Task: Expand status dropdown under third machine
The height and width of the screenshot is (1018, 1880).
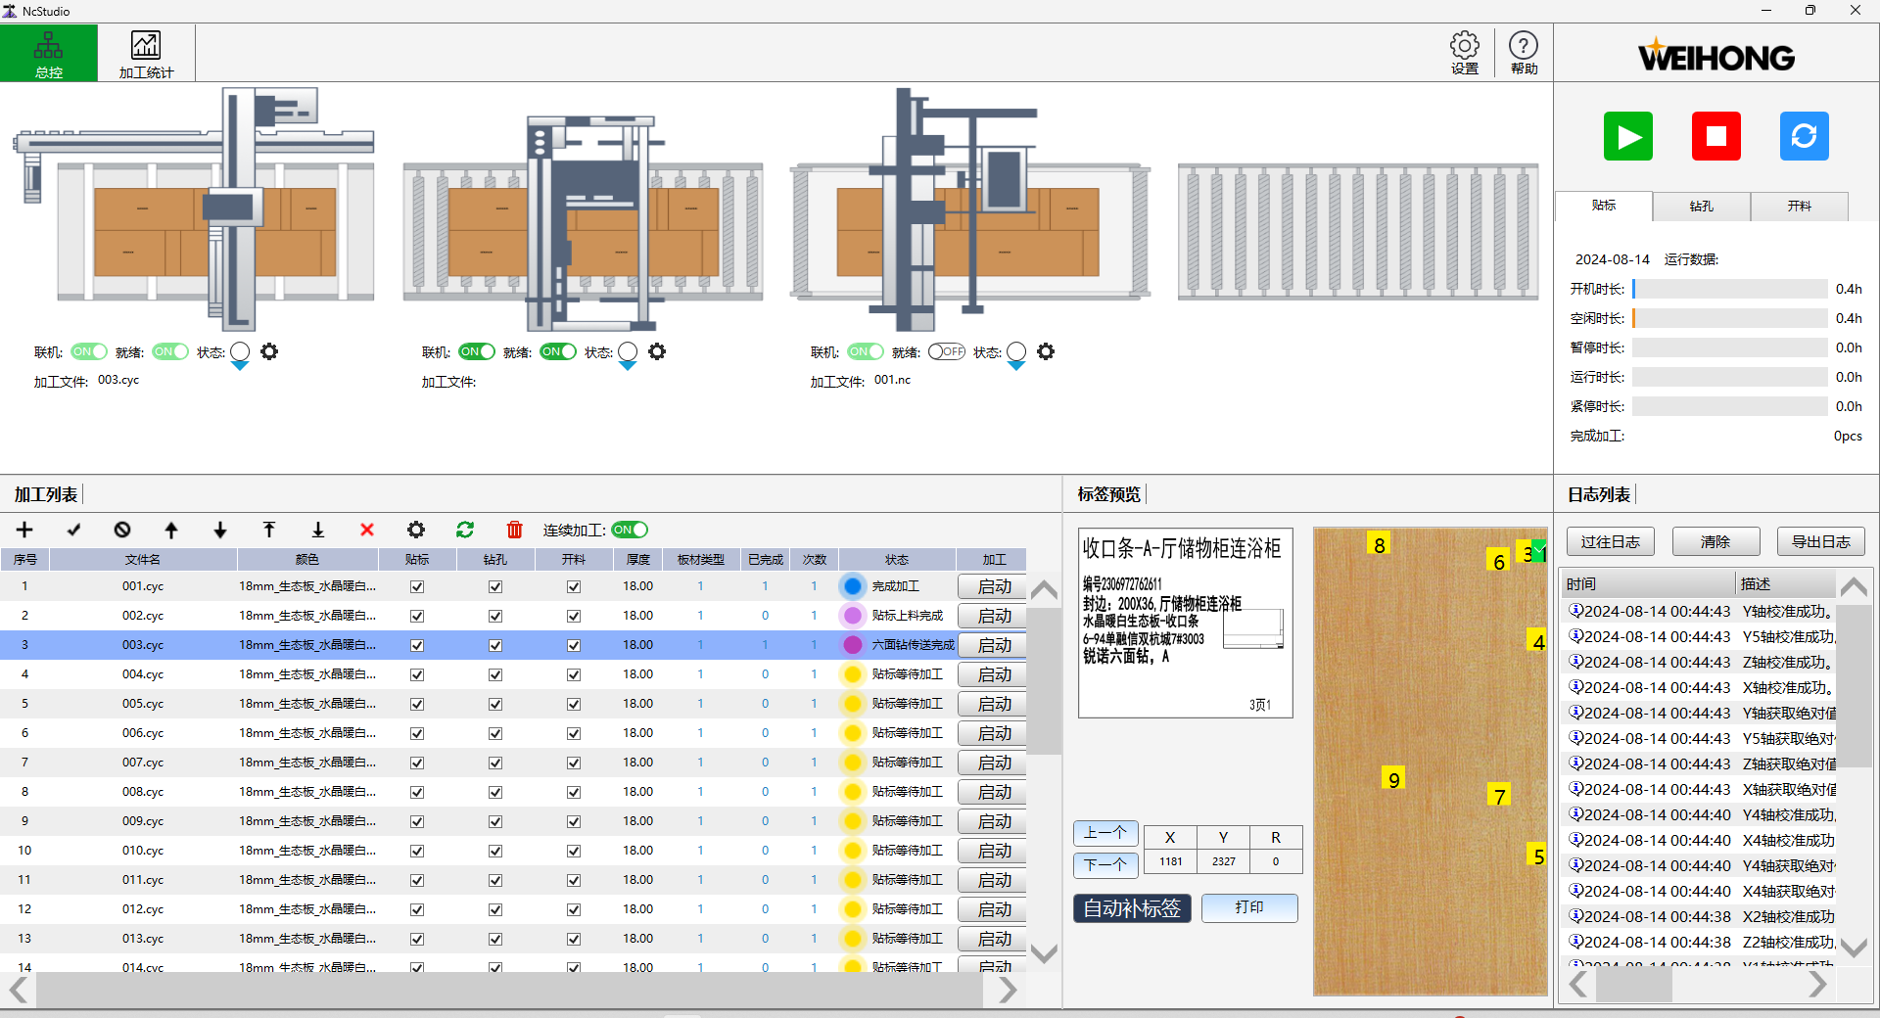Action: tap(1016, 366)
